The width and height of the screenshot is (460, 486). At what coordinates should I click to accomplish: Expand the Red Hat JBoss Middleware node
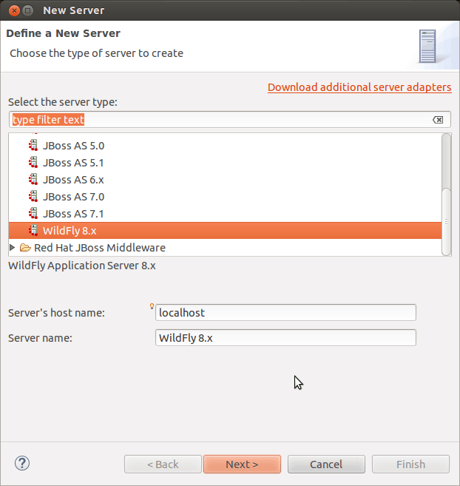click(x=13, y=248)
